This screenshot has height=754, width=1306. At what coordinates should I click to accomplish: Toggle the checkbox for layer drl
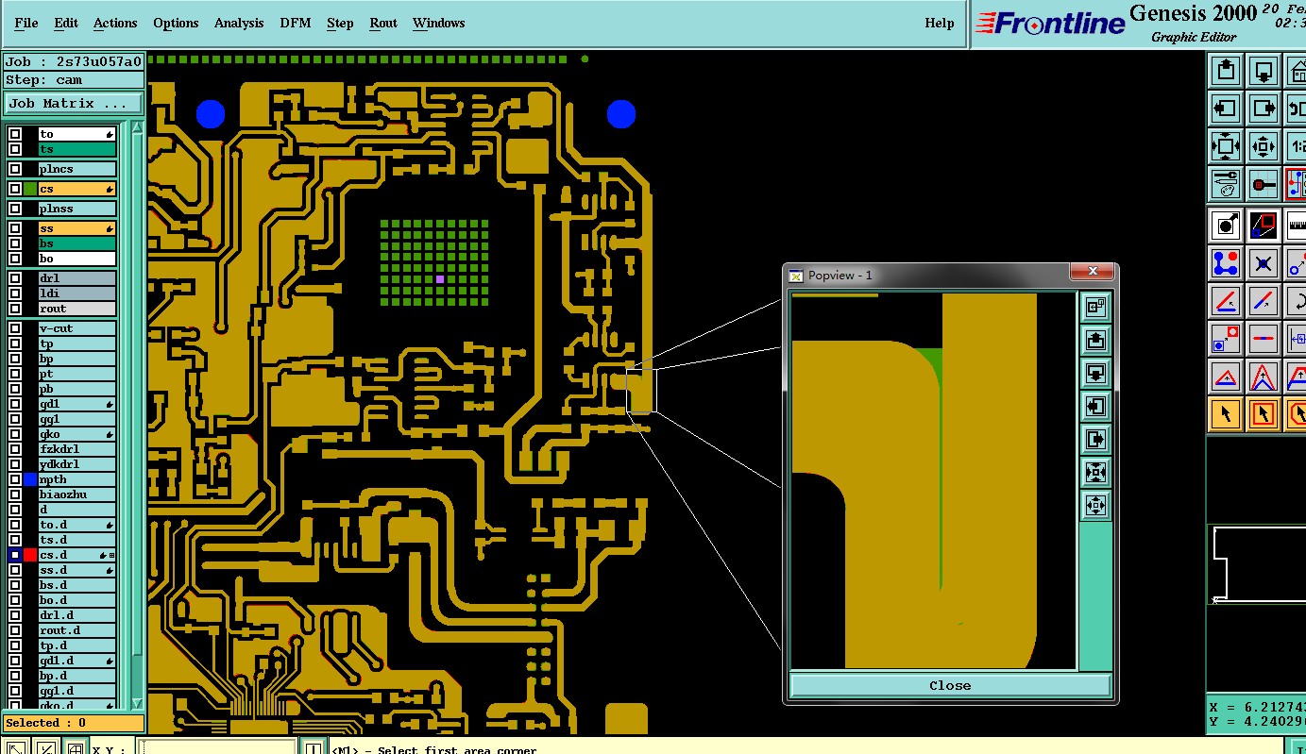coord(15,278)
